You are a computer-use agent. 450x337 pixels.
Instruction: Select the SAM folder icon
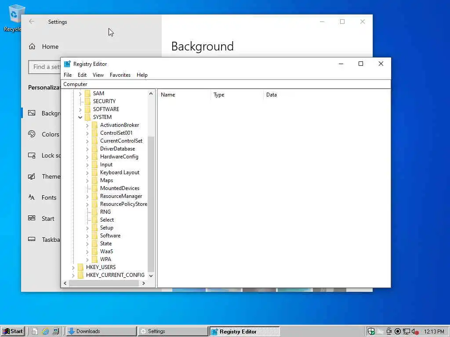click(x=88, y=93)
